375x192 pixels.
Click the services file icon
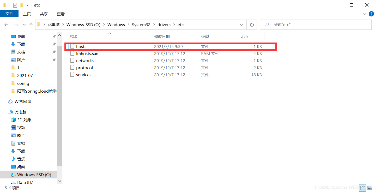click(x=72, y=75)
